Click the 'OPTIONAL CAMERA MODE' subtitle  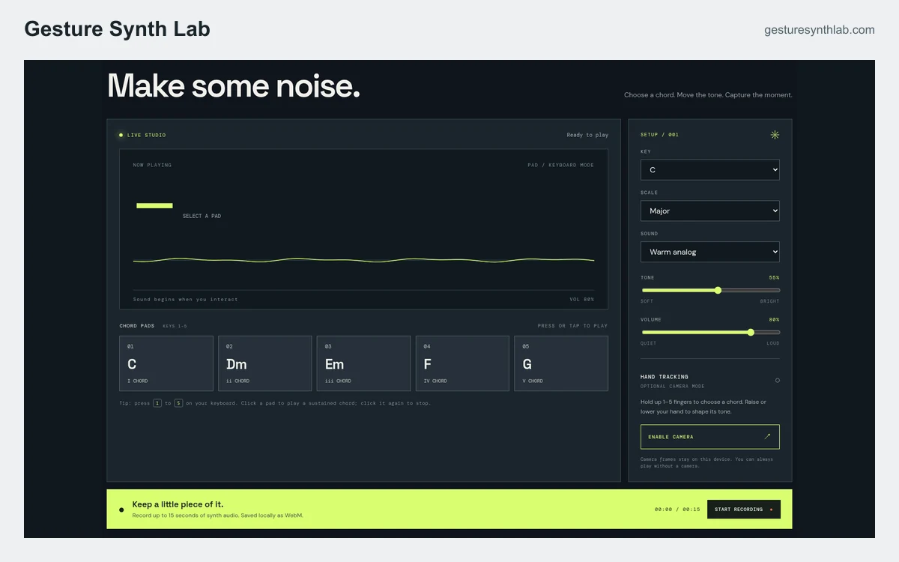(673, 386)
